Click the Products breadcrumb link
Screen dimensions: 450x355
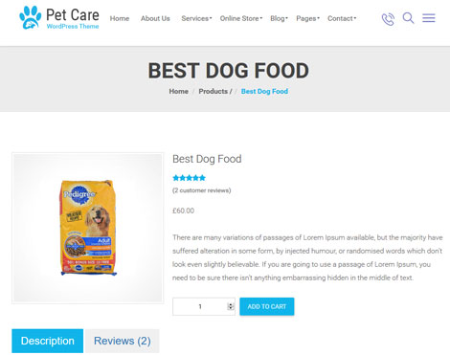click(x=213, y=91)
